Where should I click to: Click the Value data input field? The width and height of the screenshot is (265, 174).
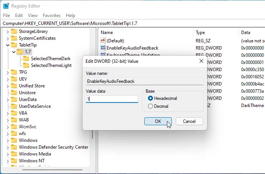[112, 99]
